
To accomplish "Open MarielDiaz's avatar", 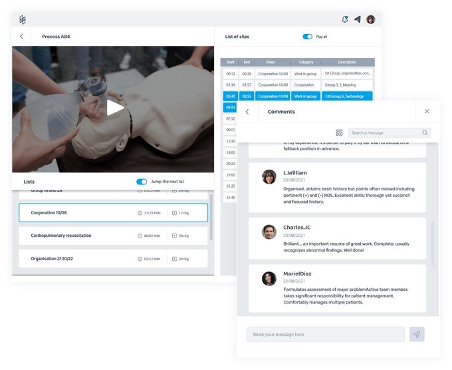I will click(x=269, y=279).
